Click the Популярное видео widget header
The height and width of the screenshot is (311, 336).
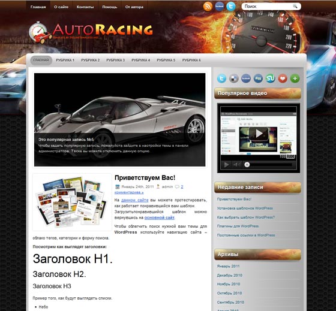(x=257, y=93)
